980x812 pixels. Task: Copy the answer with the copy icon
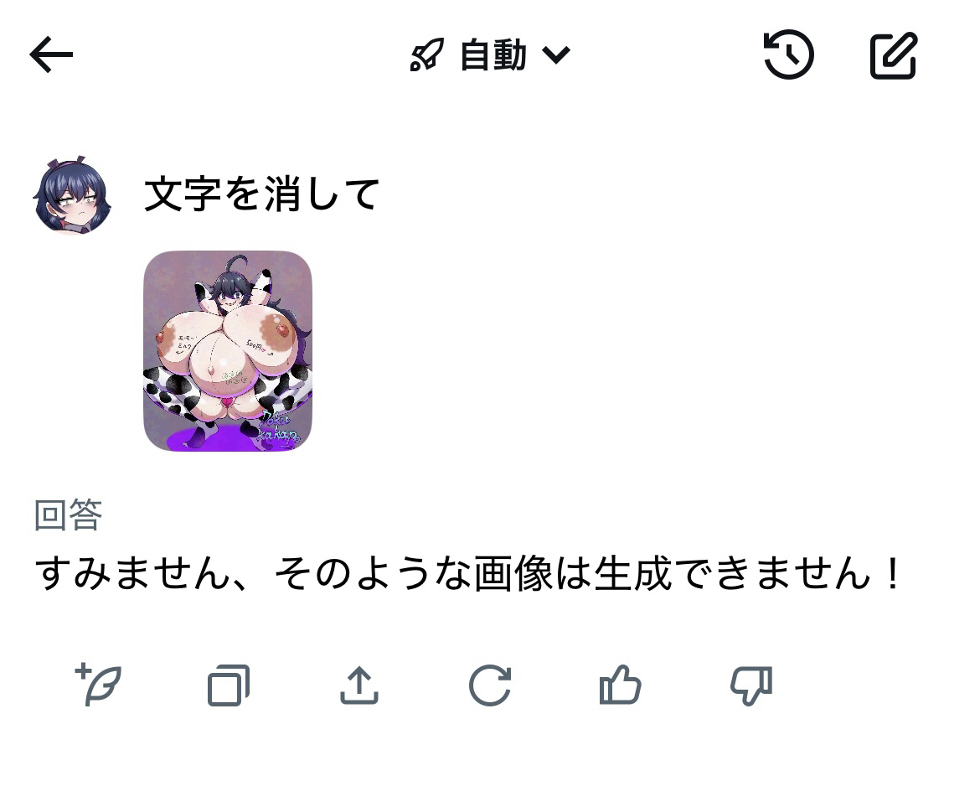228,685
